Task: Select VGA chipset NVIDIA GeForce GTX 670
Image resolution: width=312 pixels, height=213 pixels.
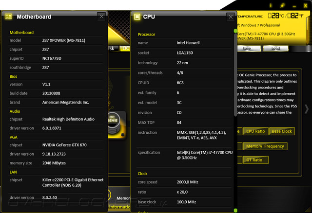Action: [64, 145]
